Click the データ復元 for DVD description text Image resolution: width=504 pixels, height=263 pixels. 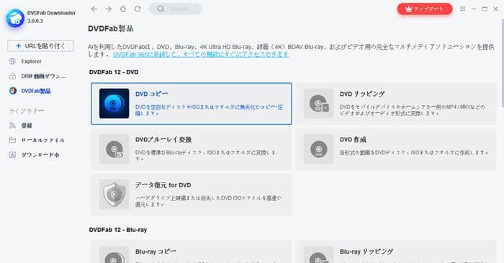208,201
